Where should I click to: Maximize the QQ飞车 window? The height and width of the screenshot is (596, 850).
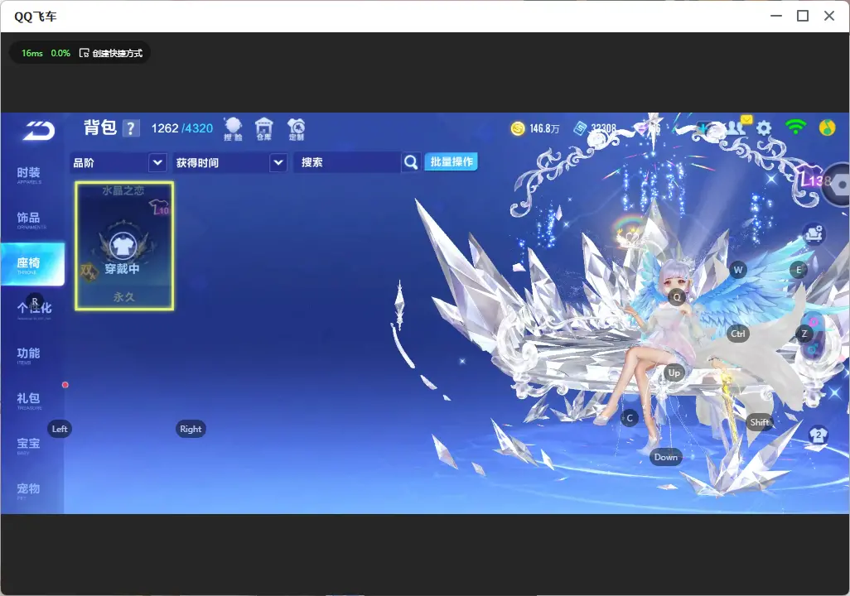click(803, 16)
